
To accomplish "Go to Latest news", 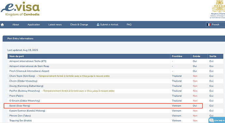I will click(x=55, y=24).
